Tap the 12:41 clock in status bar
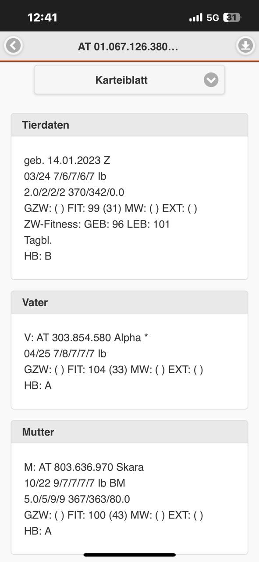 (x=43, y=18)
